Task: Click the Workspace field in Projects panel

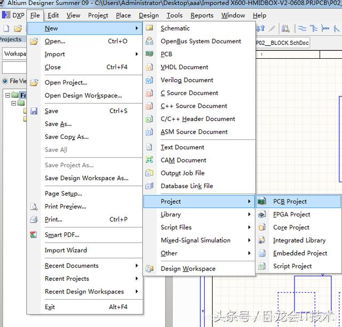Action: [15, 53]
